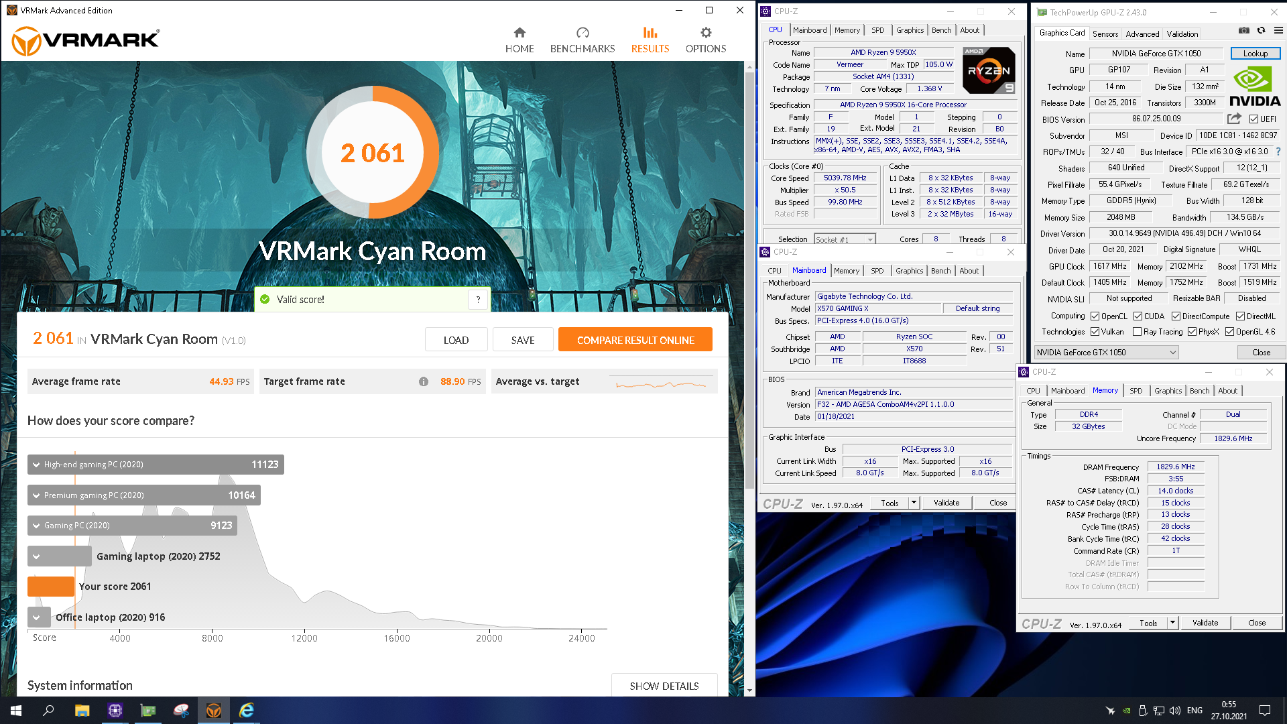Click SHOW DETAILS button
This screenshot has height=724, width=1287.
tap(664, 686)
